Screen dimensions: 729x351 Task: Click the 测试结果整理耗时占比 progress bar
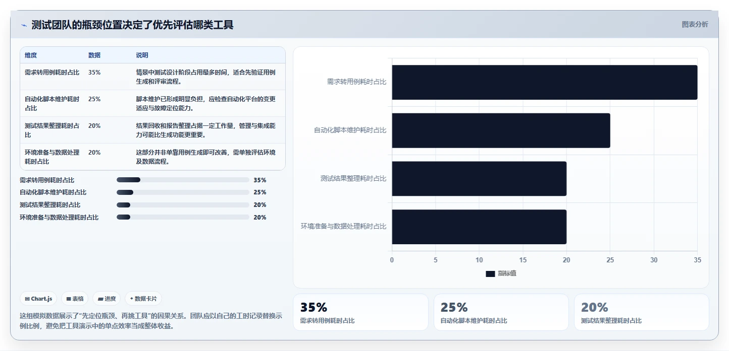pos(183,205)
